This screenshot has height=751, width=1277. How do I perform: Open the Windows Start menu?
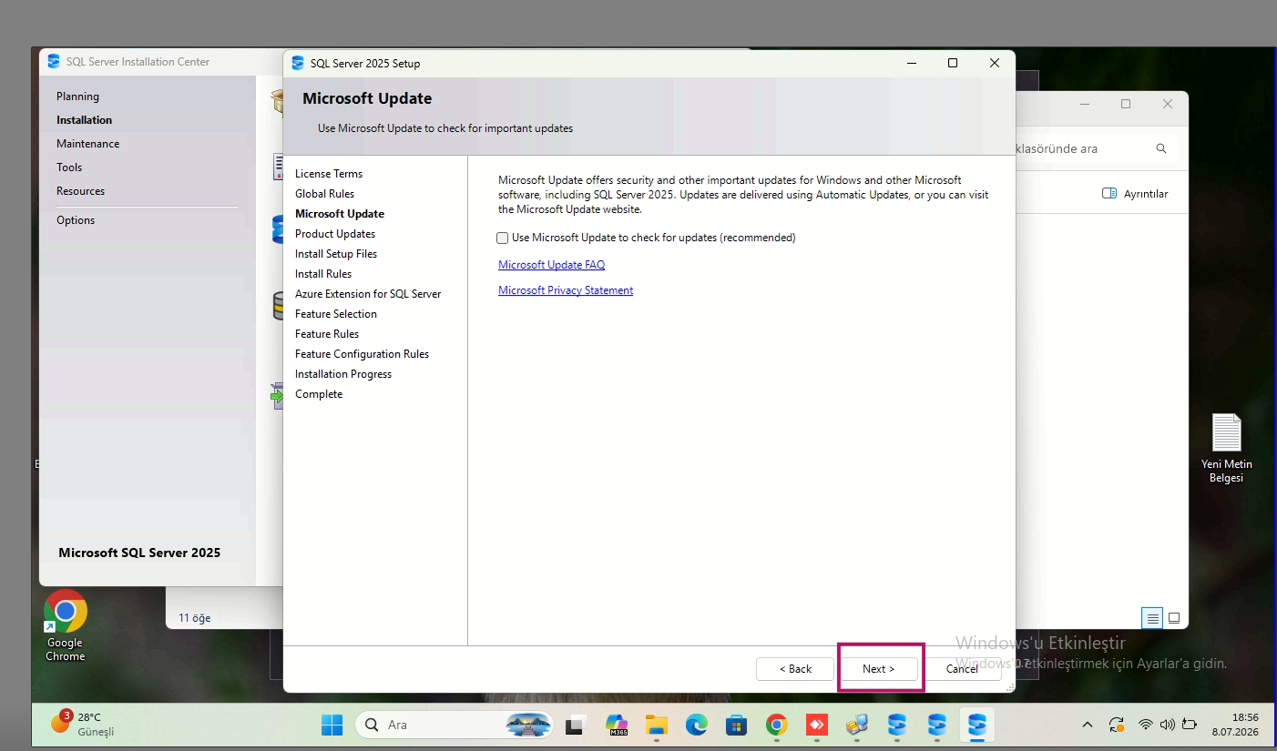(x=332, y=726)
